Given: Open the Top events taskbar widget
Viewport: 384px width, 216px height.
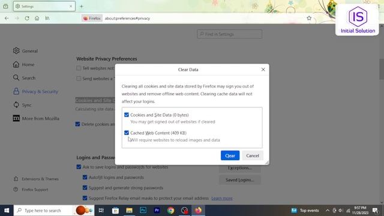Looking at the screenshot, I should click(x=305, y=211).
